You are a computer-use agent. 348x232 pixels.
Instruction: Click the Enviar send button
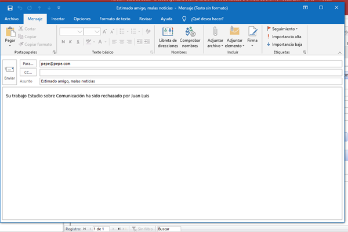10,72
